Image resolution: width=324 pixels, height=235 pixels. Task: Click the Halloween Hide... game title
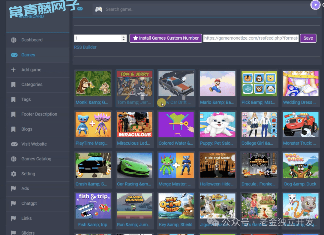click(217, 184)
